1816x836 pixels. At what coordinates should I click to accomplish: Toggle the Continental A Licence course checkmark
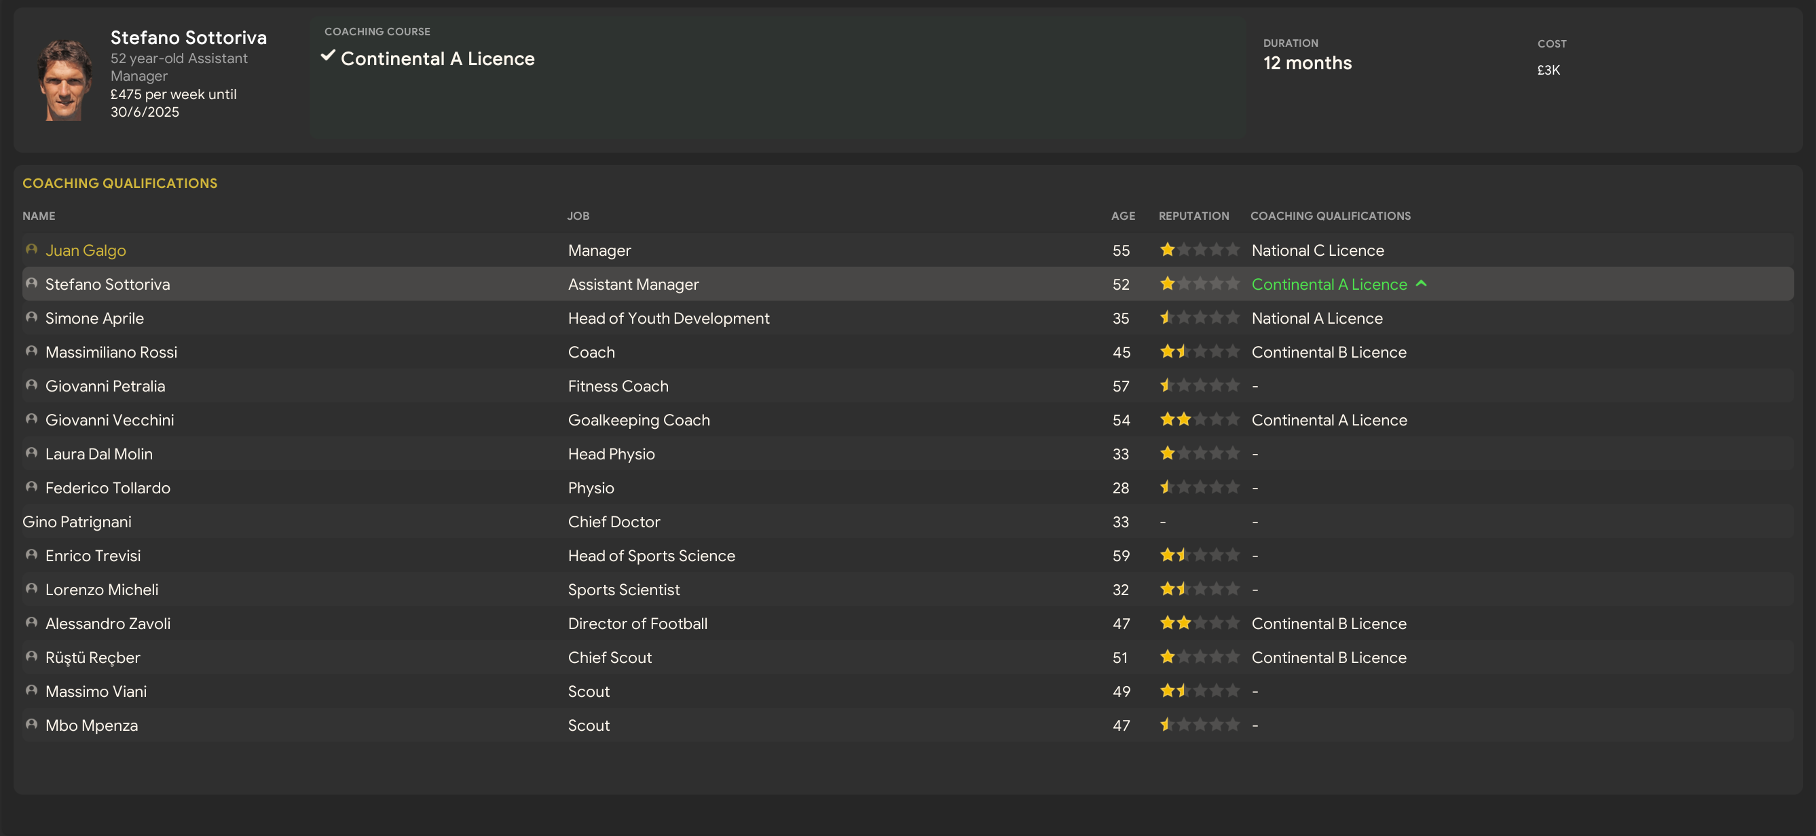[328, 56]
